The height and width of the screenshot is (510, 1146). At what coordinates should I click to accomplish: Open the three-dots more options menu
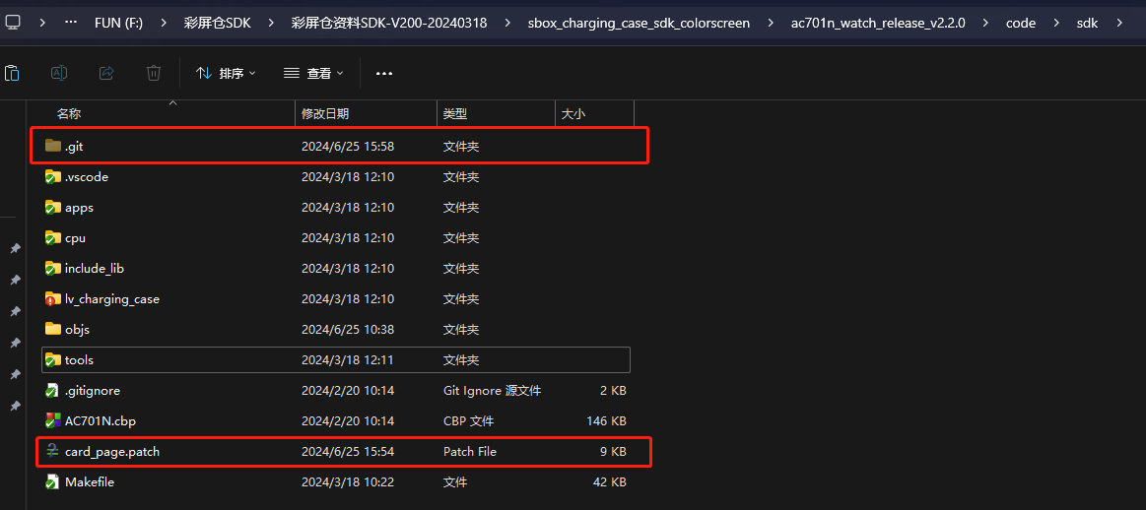pos(384,73)
